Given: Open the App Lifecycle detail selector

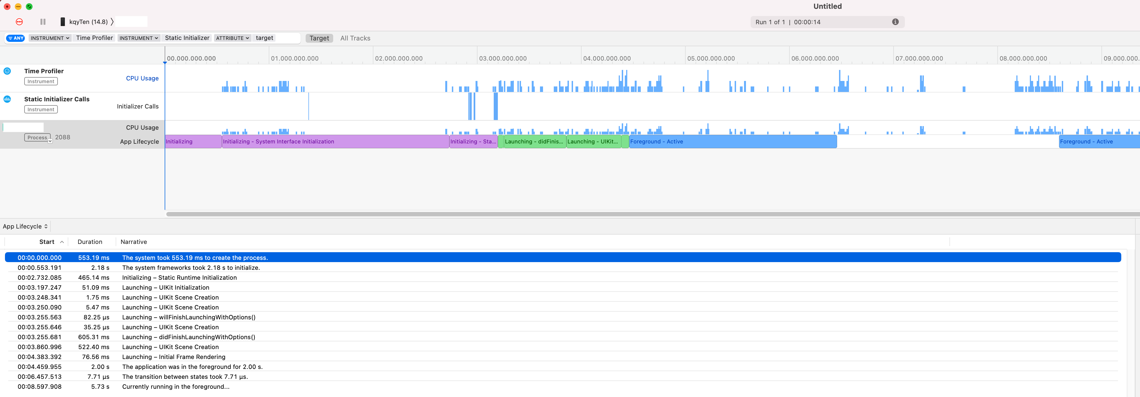Looking at the screenshot, I should point(25,226).
